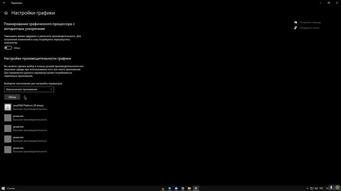The width and height of the screenshot is (341, 191).
Task: Click the active Settings gear taskbar icon
Action: (x=196, y=188)
